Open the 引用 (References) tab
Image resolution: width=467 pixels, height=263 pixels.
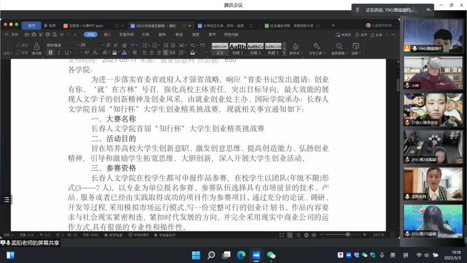coord(145,35)
